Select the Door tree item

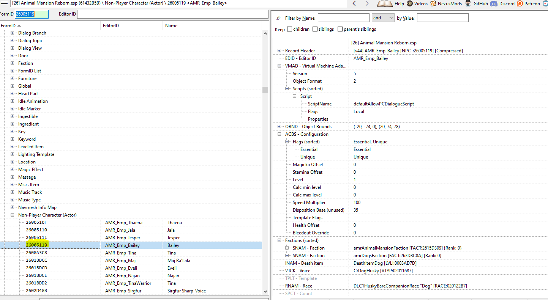click(x=23, y=56)
